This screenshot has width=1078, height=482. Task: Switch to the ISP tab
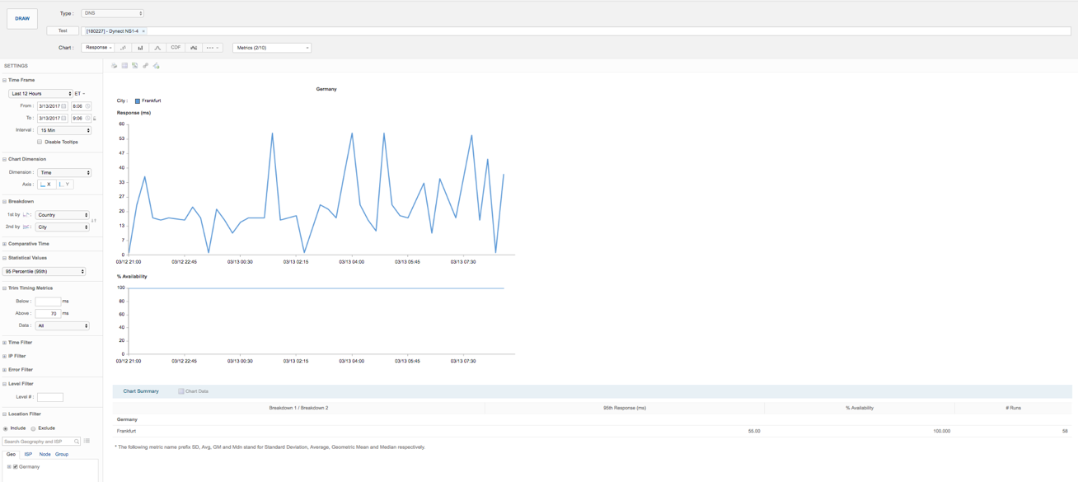28,455
